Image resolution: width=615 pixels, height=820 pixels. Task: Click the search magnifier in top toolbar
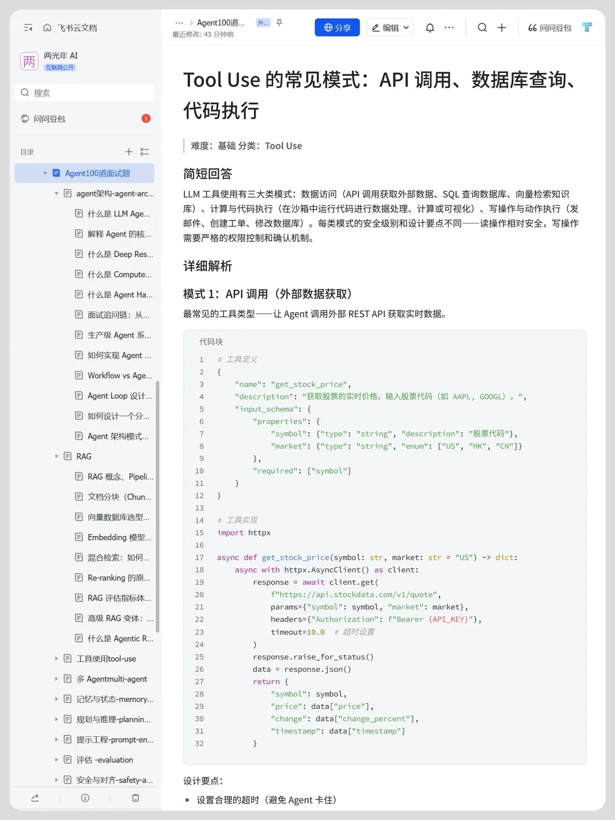coord(482,27)
